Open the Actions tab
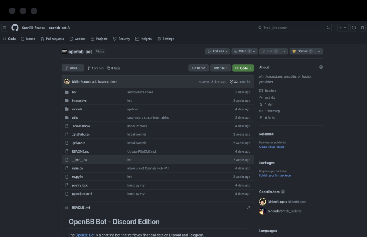 (x=78, y=39)
